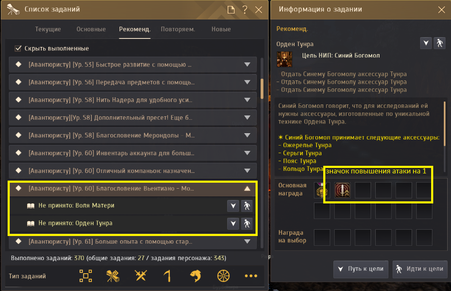The height and width of the screenshot is (291, 451).
Task: Select the sickle gathering quest type filter
Action: click(x=168, y=276)
